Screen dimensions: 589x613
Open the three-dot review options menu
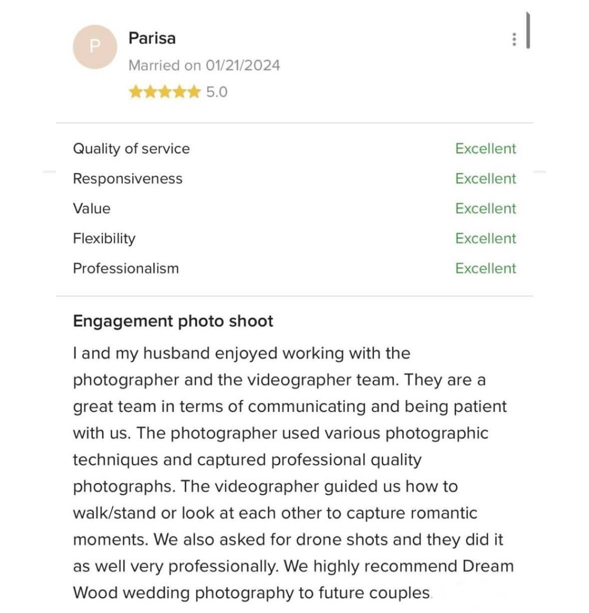514,39
